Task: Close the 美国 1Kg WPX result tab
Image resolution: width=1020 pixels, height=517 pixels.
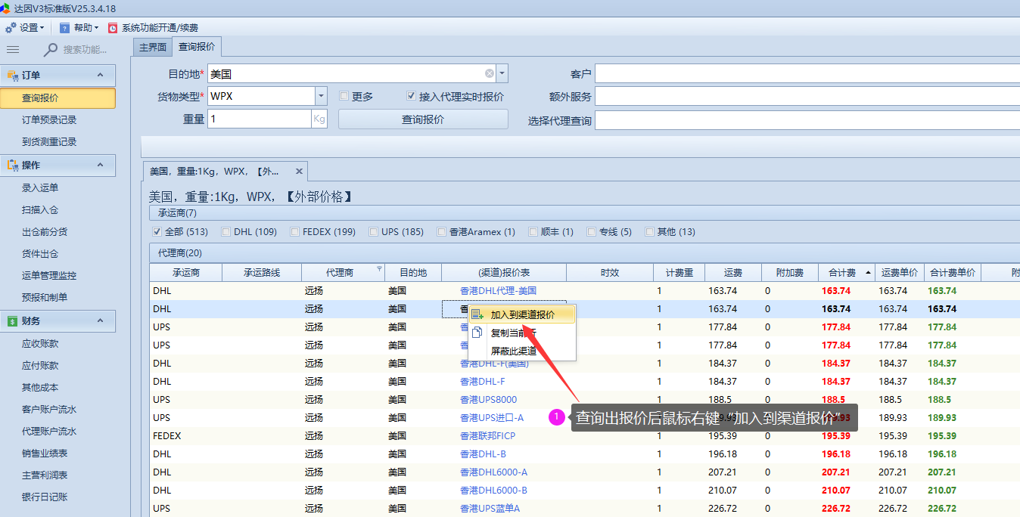Action: (x=299, y=172)
